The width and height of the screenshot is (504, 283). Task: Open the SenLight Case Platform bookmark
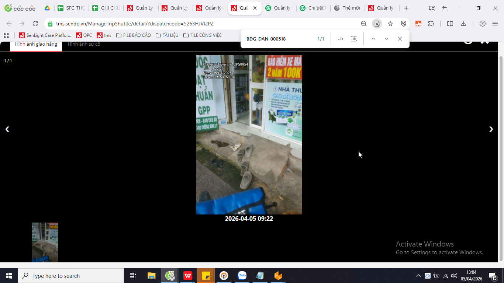(45, 35)
